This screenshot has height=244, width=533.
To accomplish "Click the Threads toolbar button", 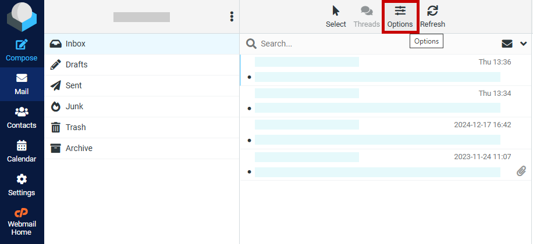I will (367, 17).
